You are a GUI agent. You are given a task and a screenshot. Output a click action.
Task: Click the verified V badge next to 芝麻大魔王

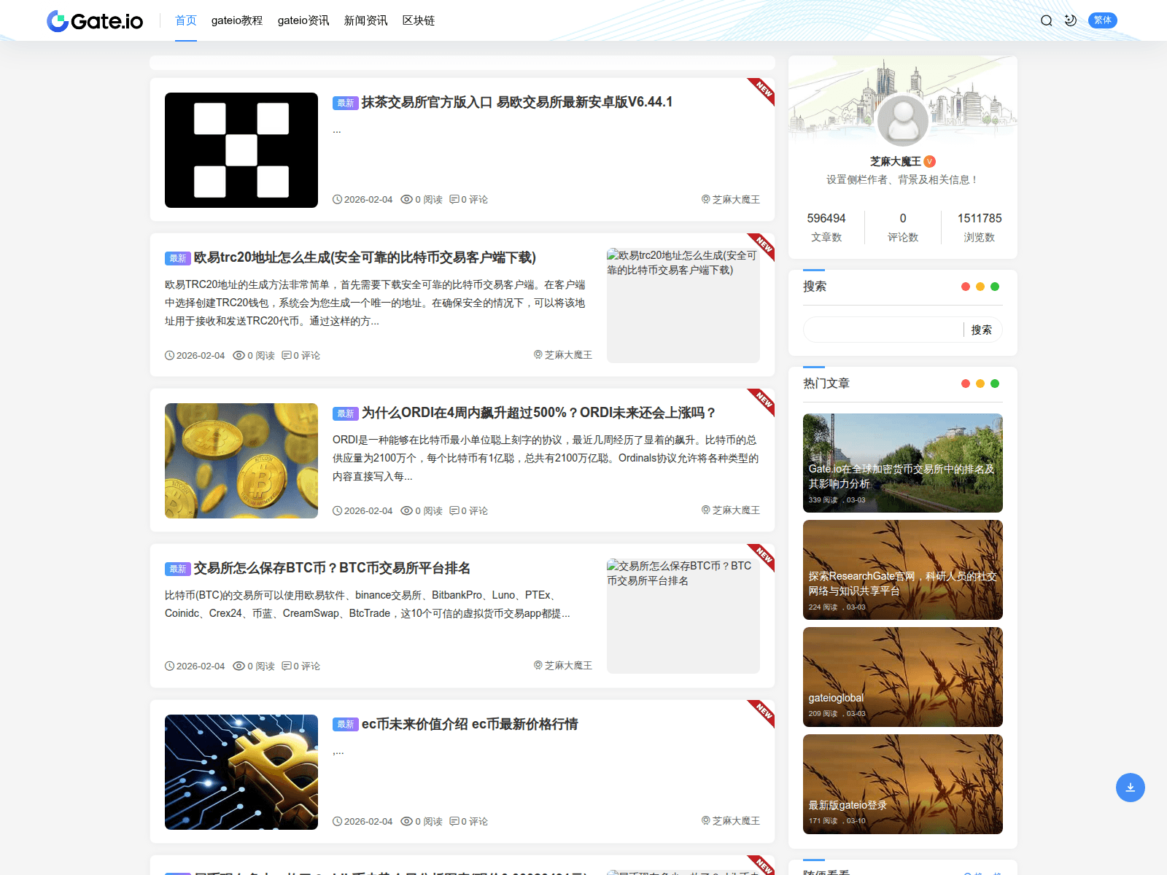[x=929, y=162]
